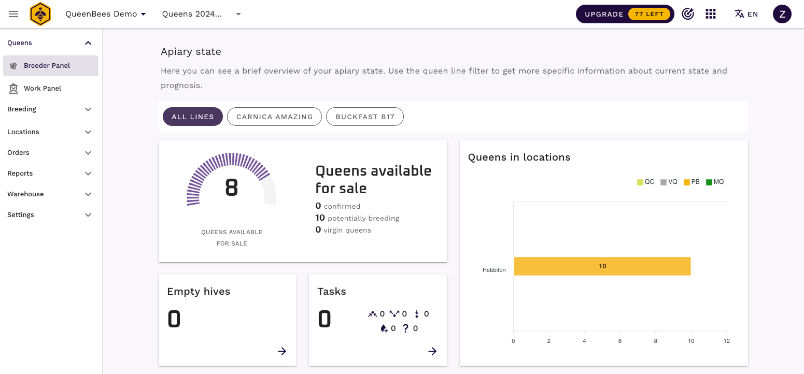The image size is (804, 374).
Task: Open the QueenBees Demo dropdown
Action: point(106,14)
